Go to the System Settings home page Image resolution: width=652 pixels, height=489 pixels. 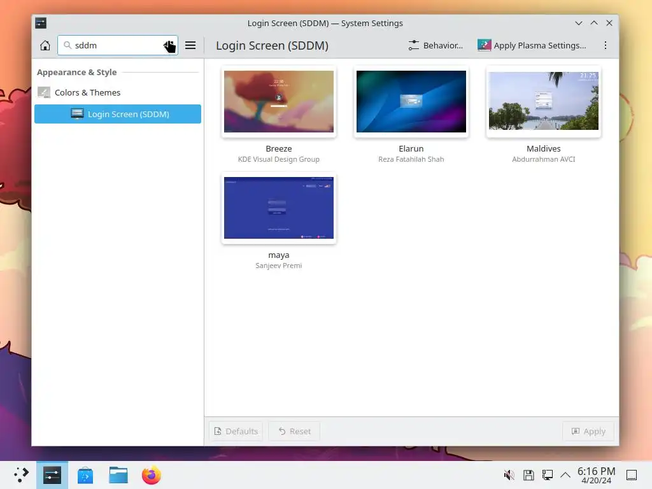pos(45,45)
